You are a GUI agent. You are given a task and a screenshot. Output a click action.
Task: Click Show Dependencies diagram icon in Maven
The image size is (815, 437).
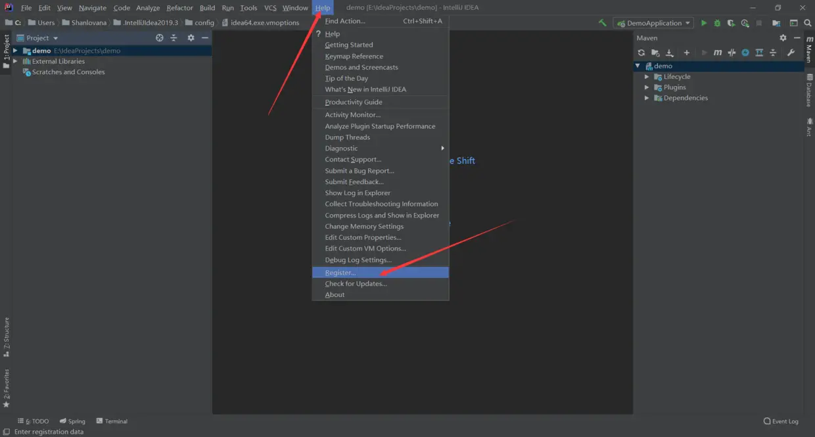(759, 53)
